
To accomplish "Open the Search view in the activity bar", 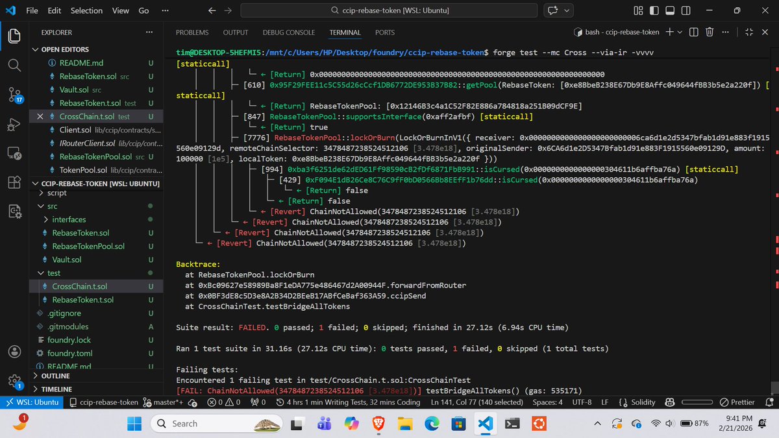I will click(x=14, y=65).
